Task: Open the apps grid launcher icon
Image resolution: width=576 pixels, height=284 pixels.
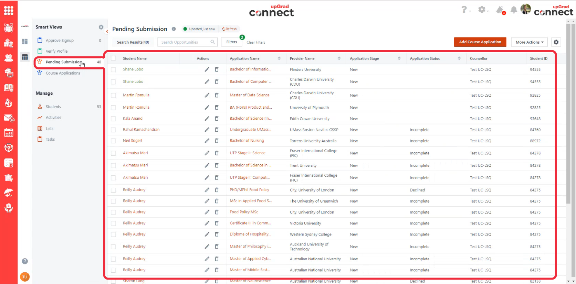Action: click(9, 11)
